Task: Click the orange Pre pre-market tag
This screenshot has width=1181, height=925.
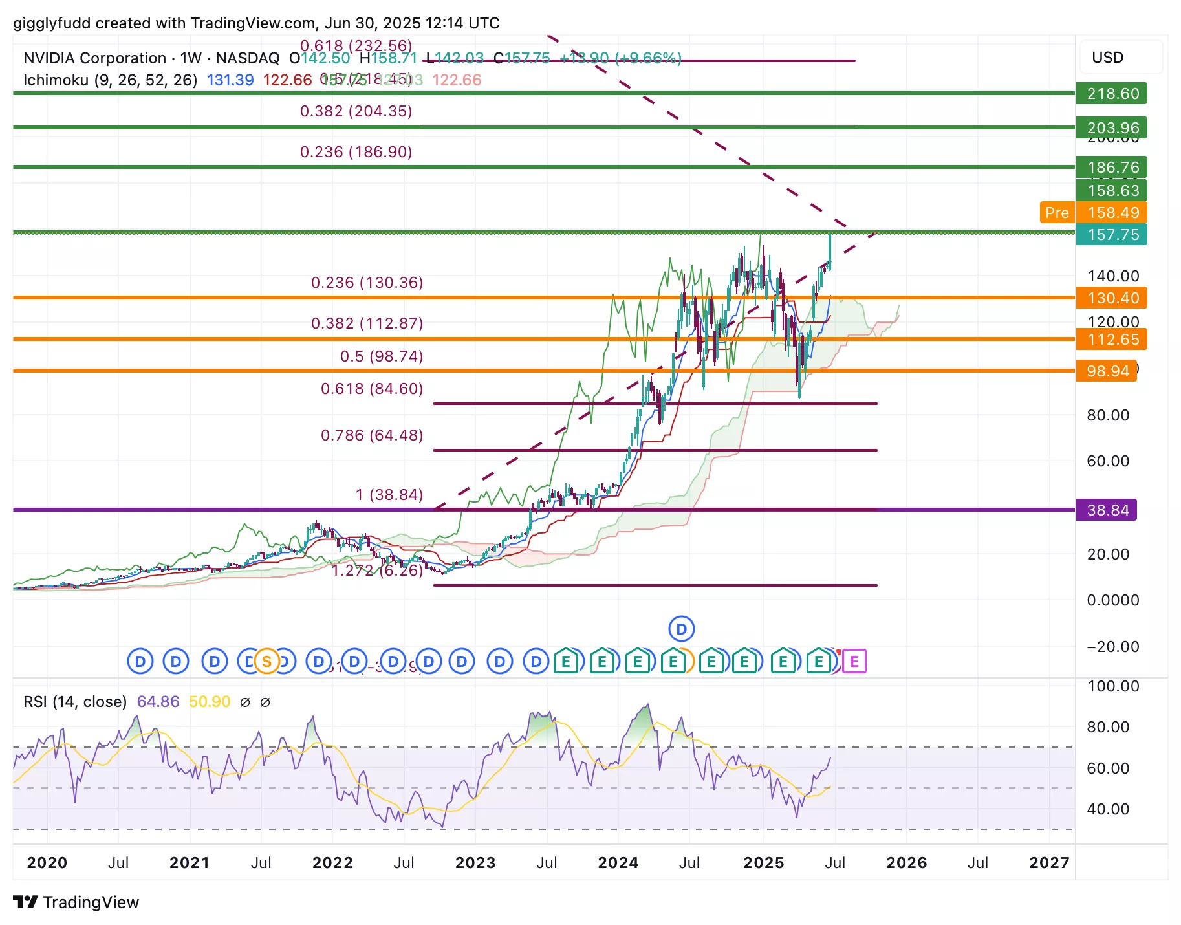Action: [1057, 213]
